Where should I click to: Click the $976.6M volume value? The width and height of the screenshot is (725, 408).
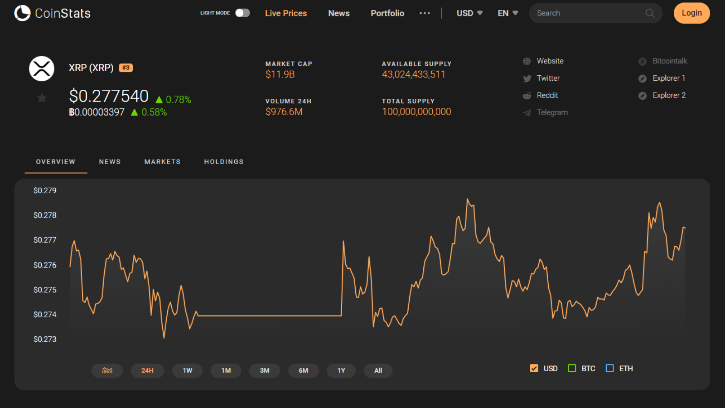tap(284, 112)
